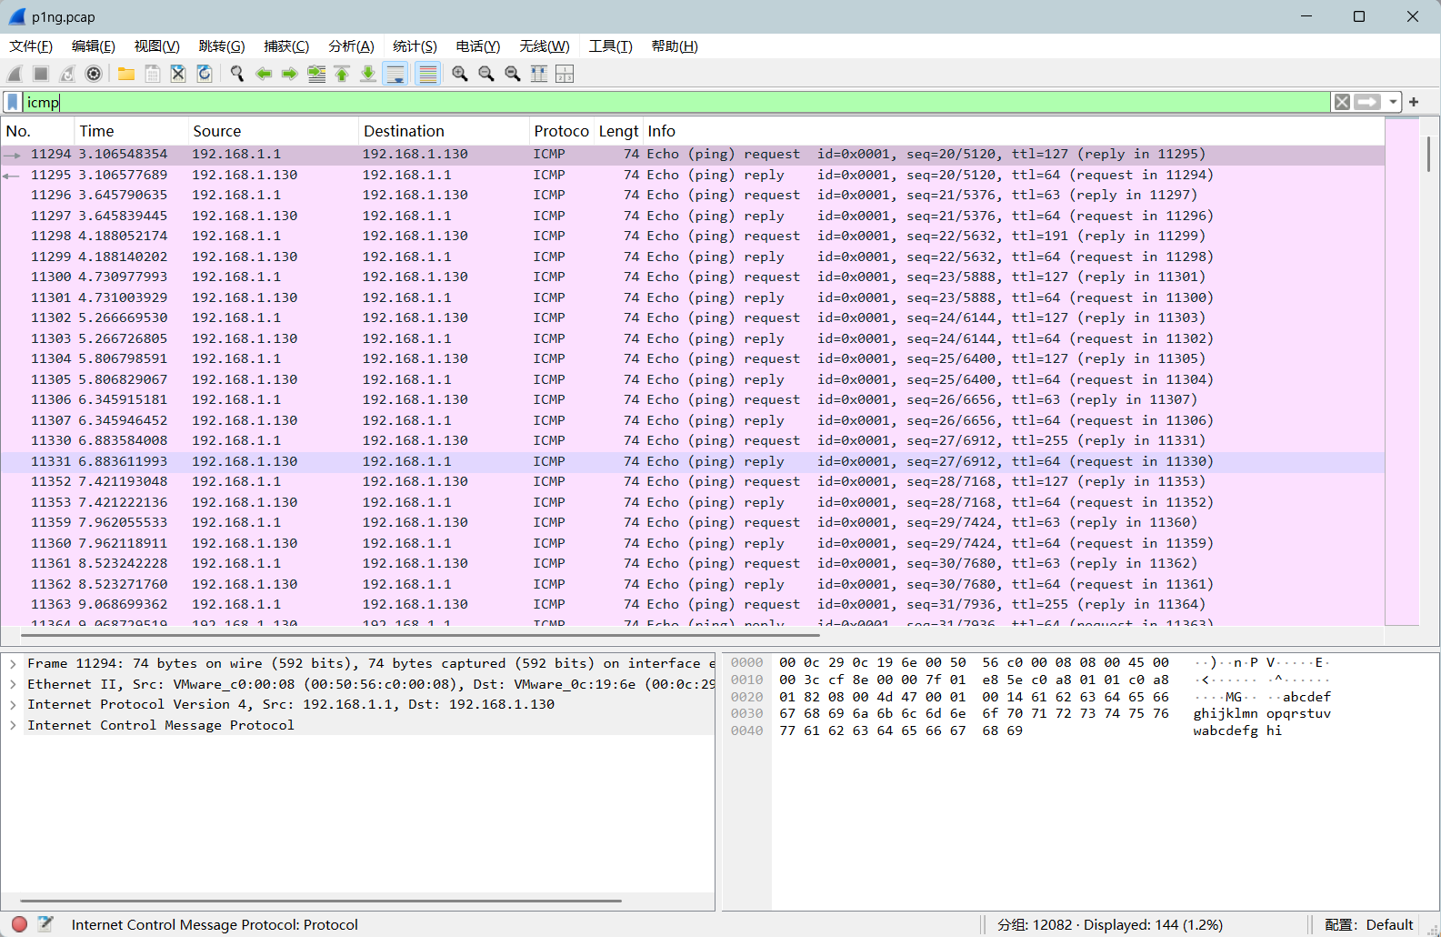Toggle auto-scroll during live capture
Image resolution: width=1441 pixels, height=937 pixels.
coord(395,74)
